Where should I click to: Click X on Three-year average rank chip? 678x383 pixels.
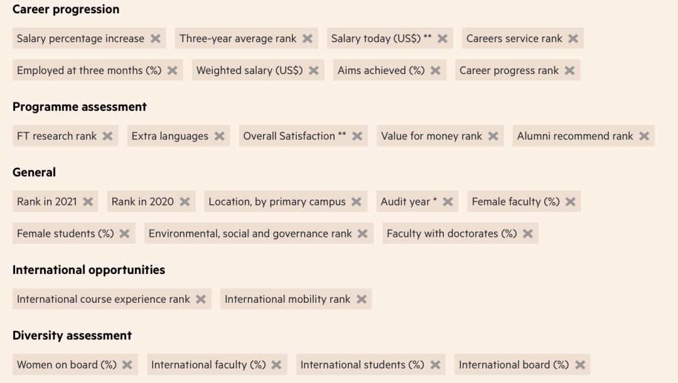click(x=307, y=38)
